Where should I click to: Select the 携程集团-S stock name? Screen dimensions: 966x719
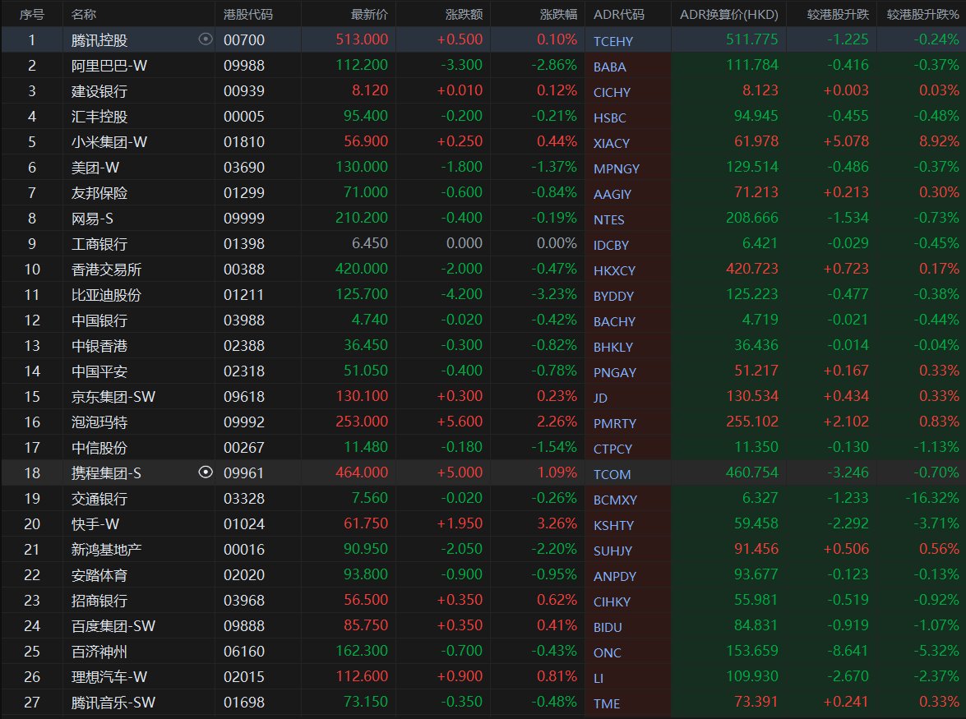[x=106, y=472]
